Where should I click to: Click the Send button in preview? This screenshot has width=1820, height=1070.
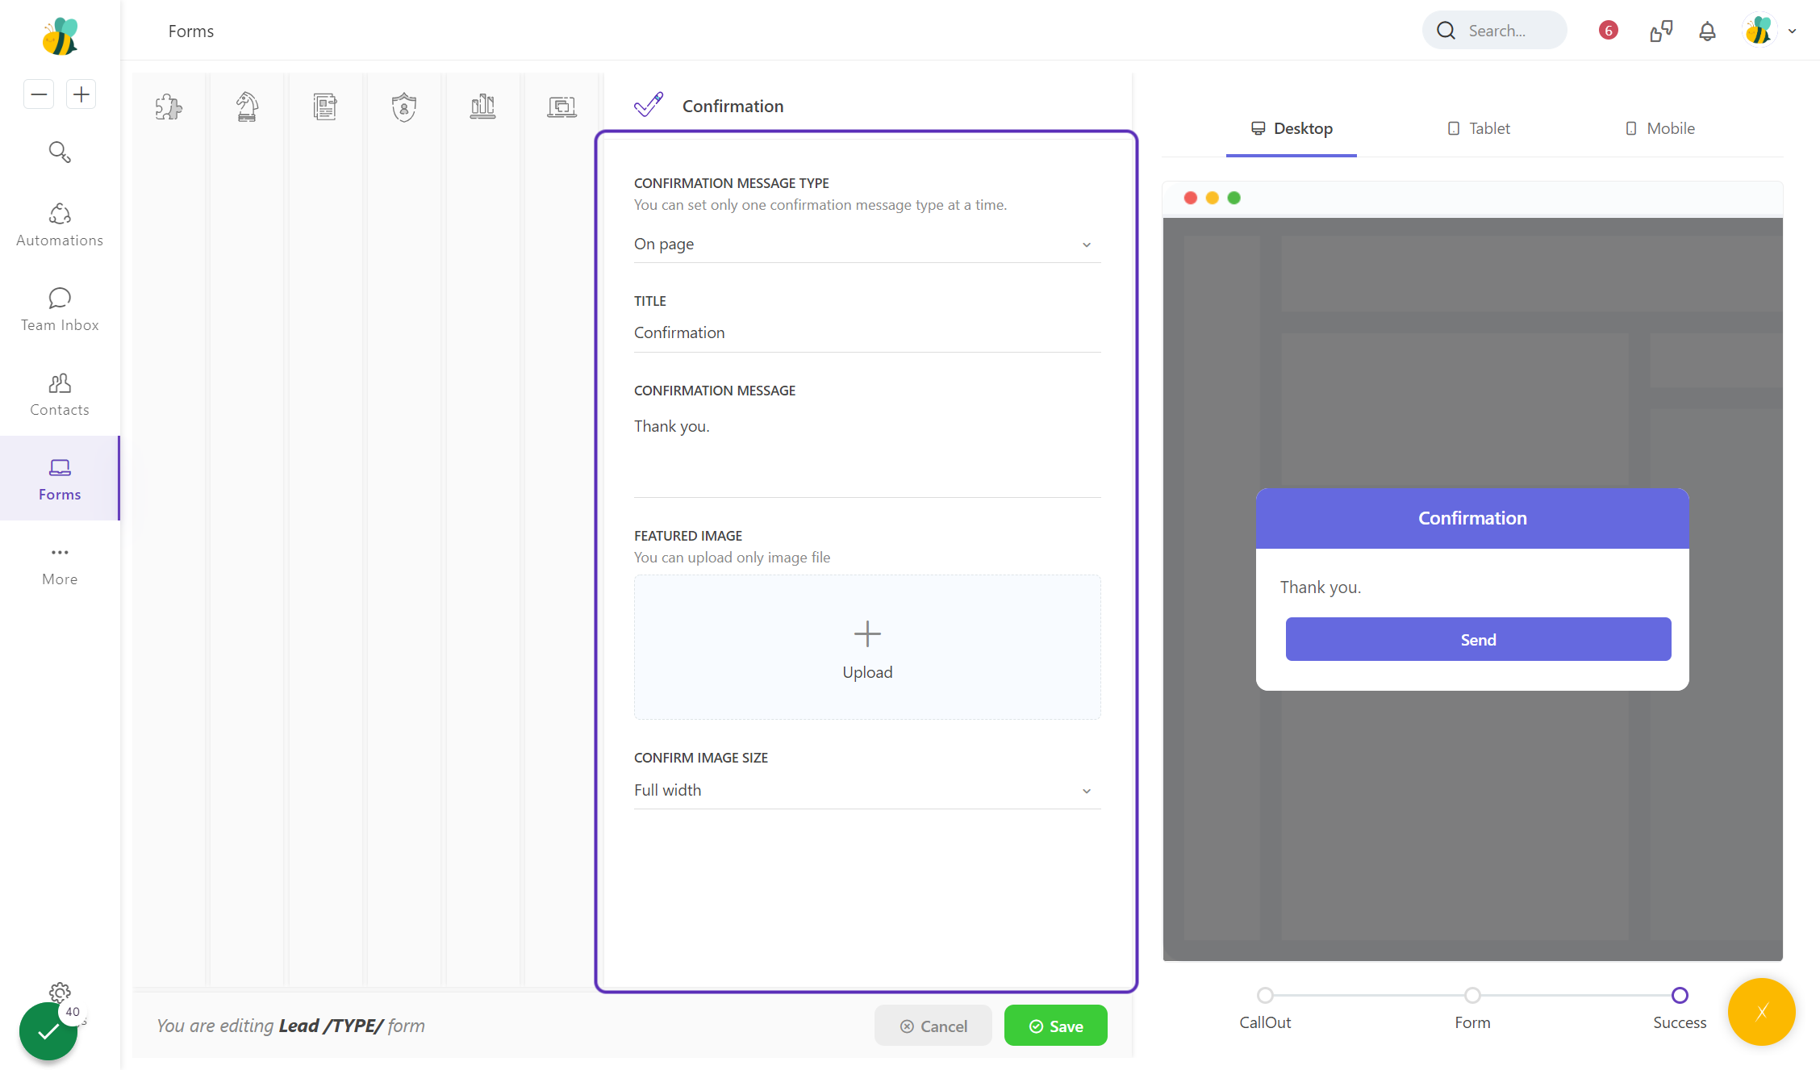1478,639
